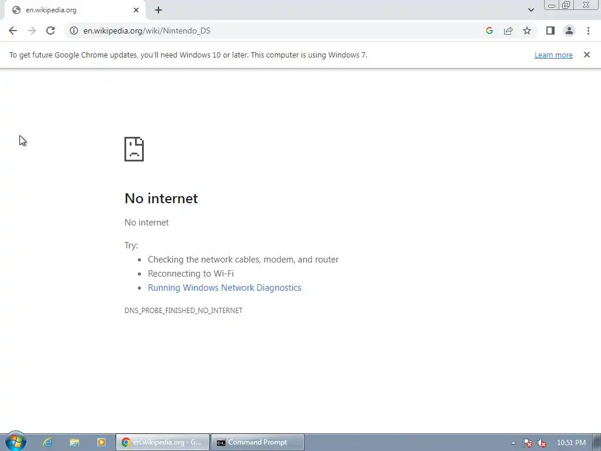Open the side panel icon
Viewport: 601px width, 451px height.
(551, 31)
